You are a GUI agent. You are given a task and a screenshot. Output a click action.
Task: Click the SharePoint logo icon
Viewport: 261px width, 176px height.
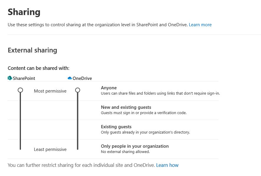[x=10, y=78]
